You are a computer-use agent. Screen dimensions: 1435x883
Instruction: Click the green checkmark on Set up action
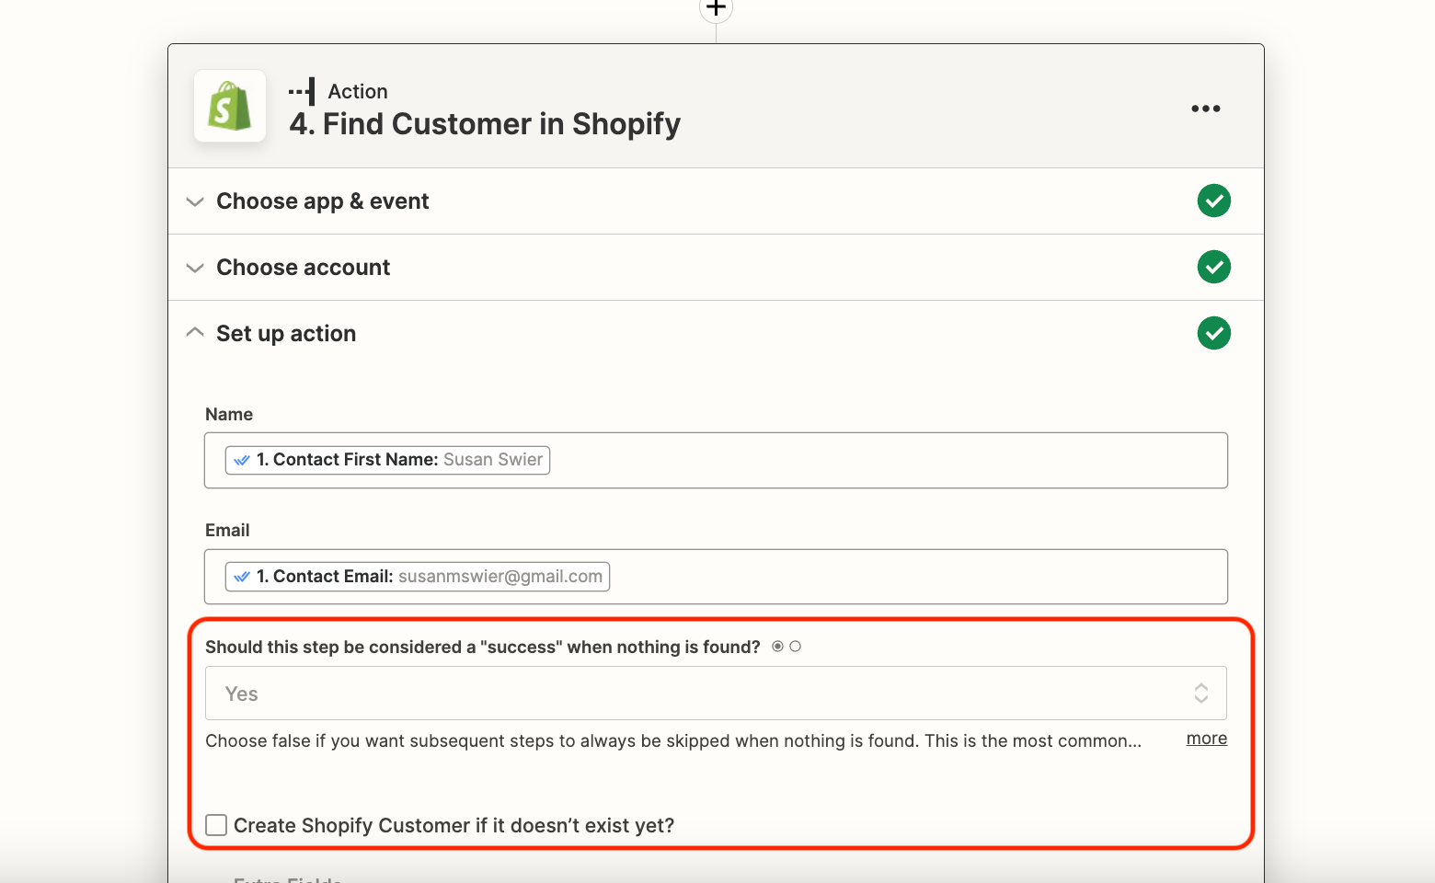tap(1213, 333)
